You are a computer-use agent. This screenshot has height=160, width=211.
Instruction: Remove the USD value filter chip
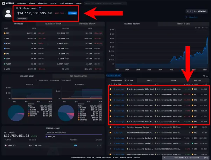114,75
